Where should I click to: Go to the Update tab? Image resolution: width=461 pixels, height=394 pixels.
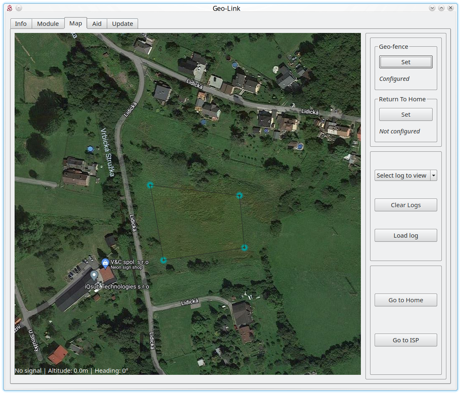point(123,24)
